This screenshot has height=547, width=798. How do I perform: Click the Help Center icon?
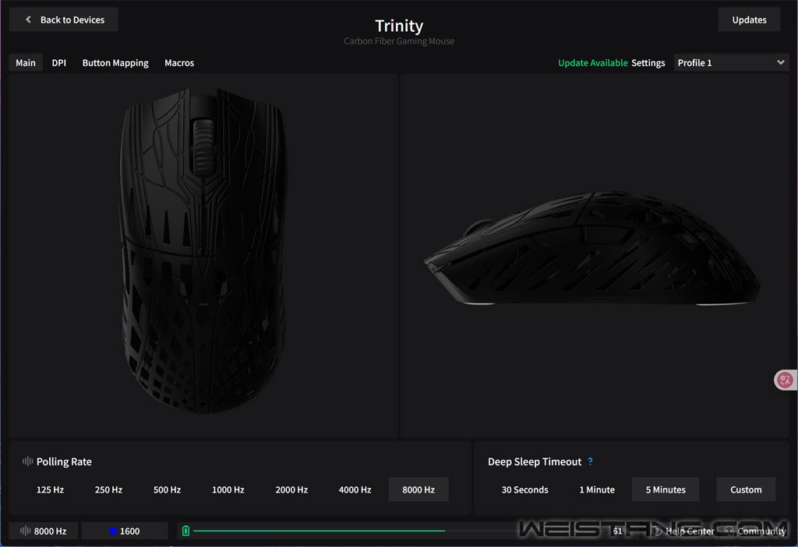click(657, 531)
